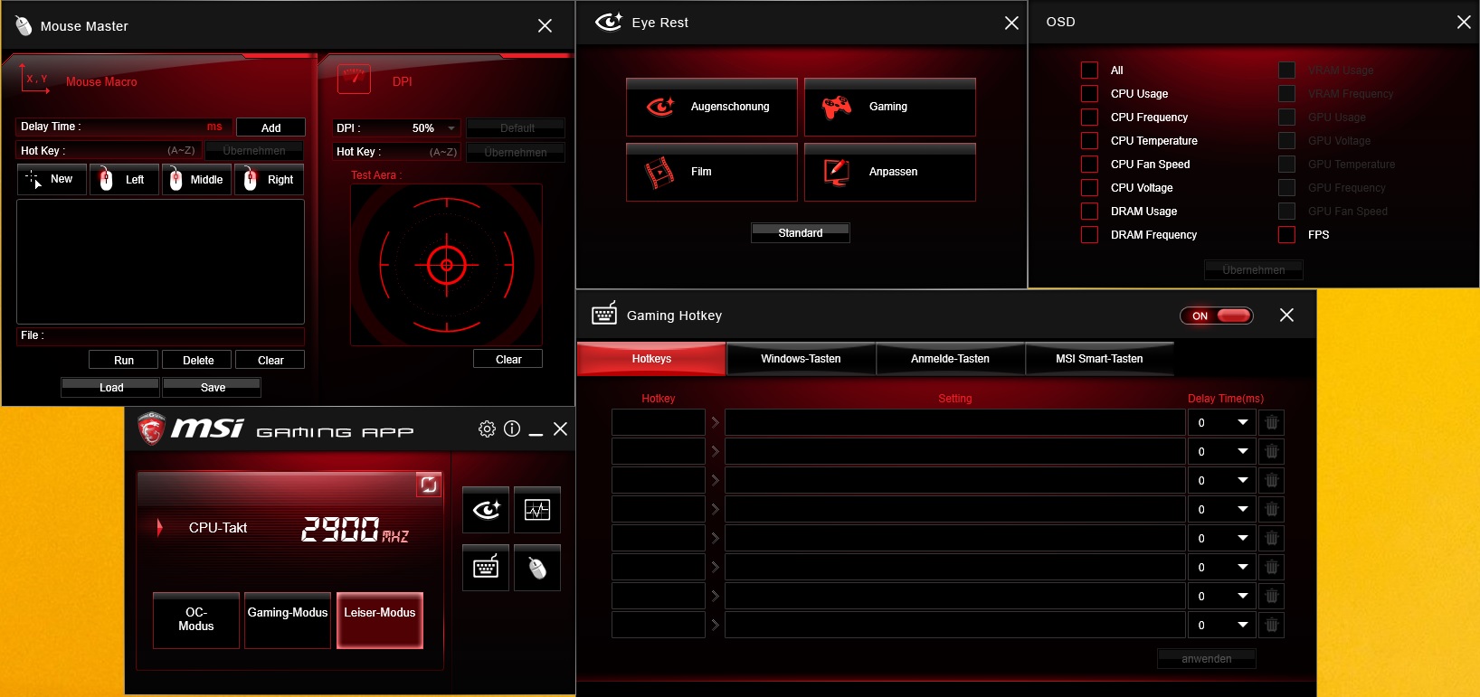Add a Left mouse click action

tap(124, 179)
